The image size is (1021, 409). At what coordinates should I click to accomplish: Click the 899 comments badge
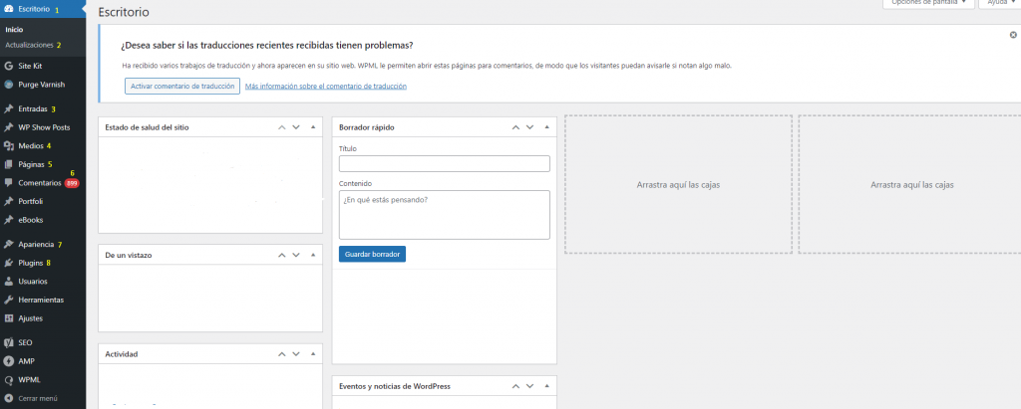tap(72, 184)
